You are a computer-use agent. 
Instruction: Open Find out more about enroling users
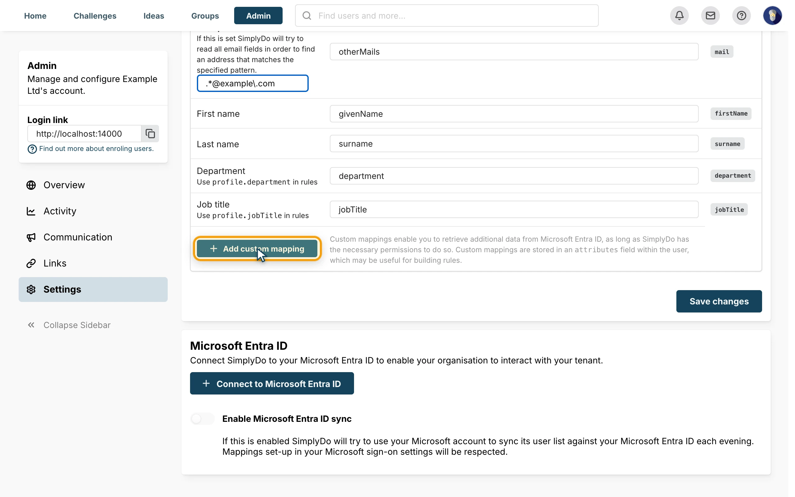tap(96, 148)
